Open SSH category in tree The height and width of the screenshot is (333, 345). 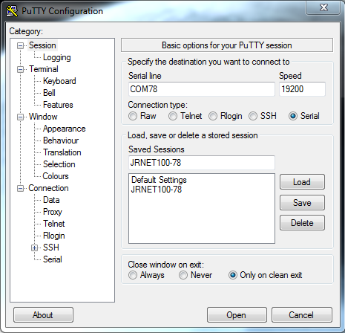tap(51, 248)
